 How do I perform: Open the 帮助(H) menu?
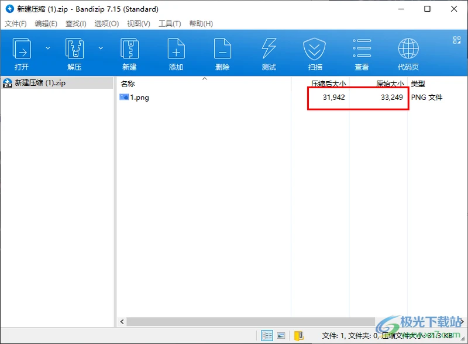pyautogui.click(x=201, y=23)
